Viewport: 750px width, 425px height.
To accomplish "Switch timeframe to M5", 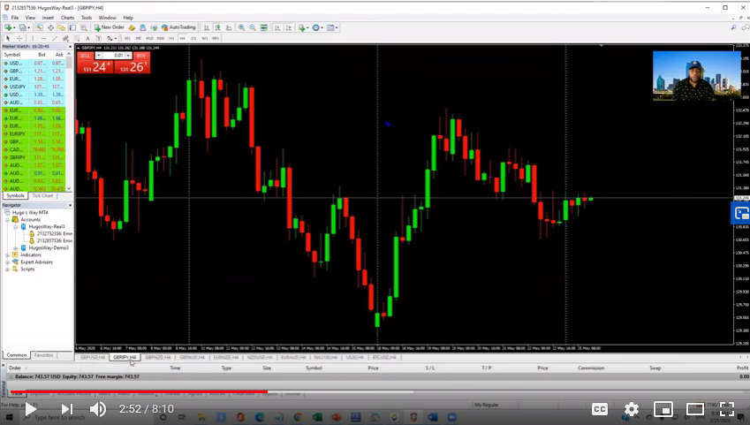I will tap(138, 38).
